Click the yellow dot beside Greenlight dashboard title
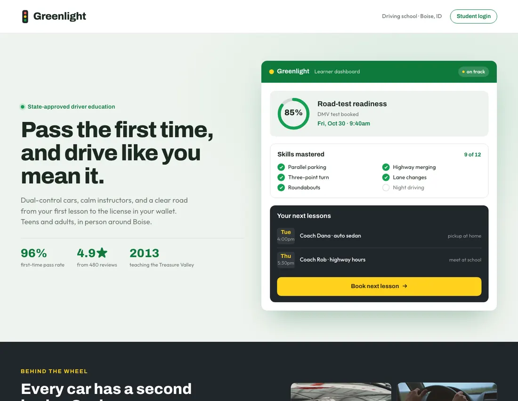The height and width of the screenshot is (401, 518). click(272, 72)
